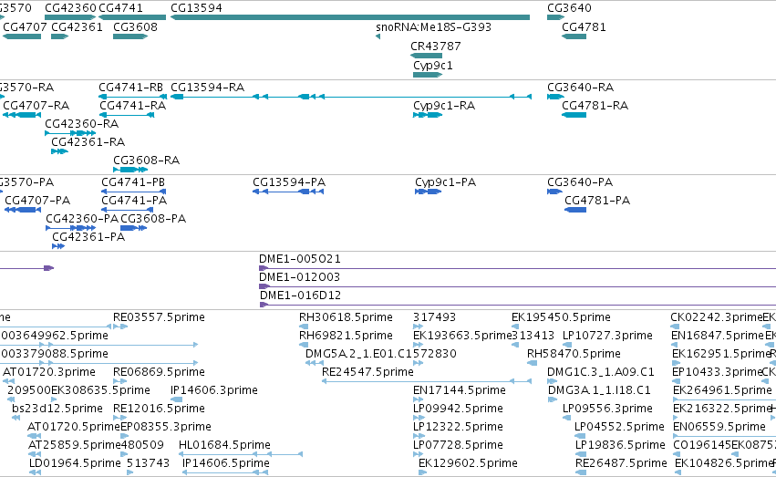Click the CG4741 gene label in the top track
The width and height of the screenshot is (776, 477).
click(120, 8)
